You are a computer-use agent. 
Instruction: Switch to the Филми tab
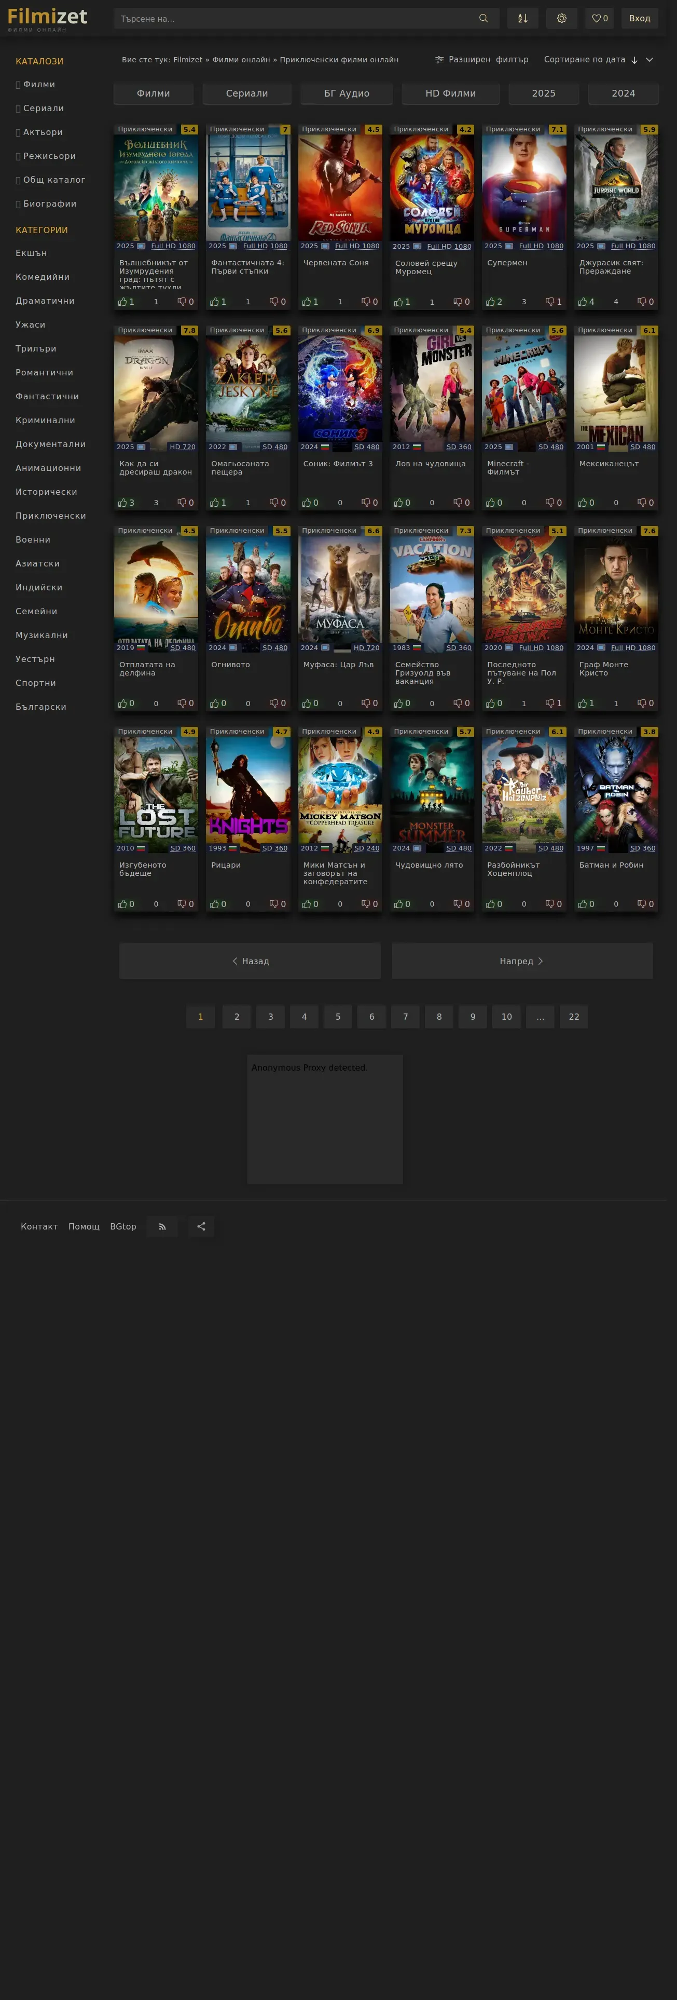click(154, 93)
